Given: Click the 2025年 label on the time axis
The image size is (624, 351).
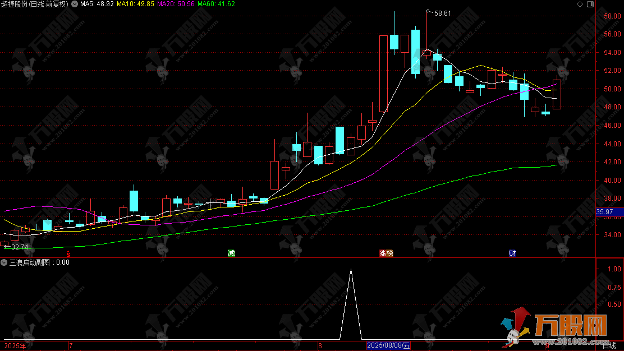Looking at the screenshot, I should (x=15, y=346).
